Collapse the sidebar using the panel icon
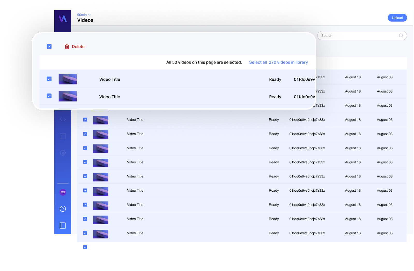 (x=63, y=226)
